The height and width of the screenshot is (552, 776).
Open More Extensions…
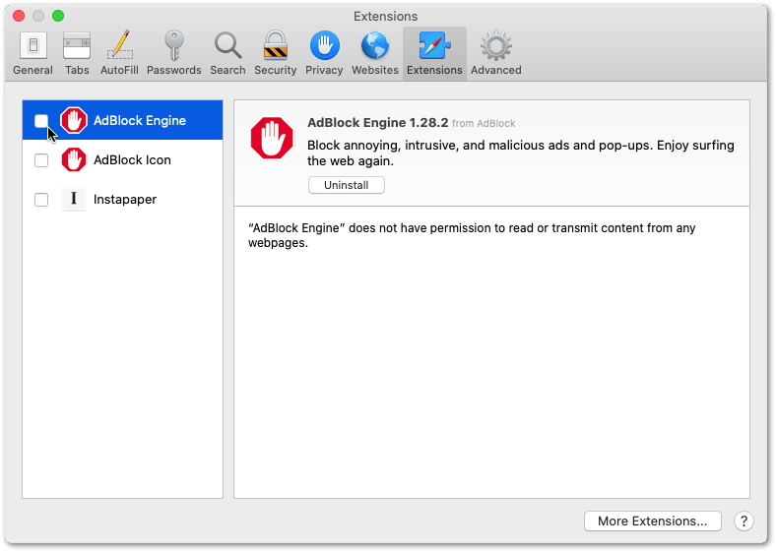[x=652, y=521]
